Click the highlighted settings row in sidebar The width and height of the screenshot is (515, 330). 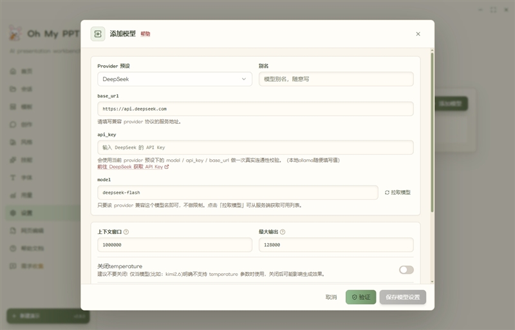43,213
